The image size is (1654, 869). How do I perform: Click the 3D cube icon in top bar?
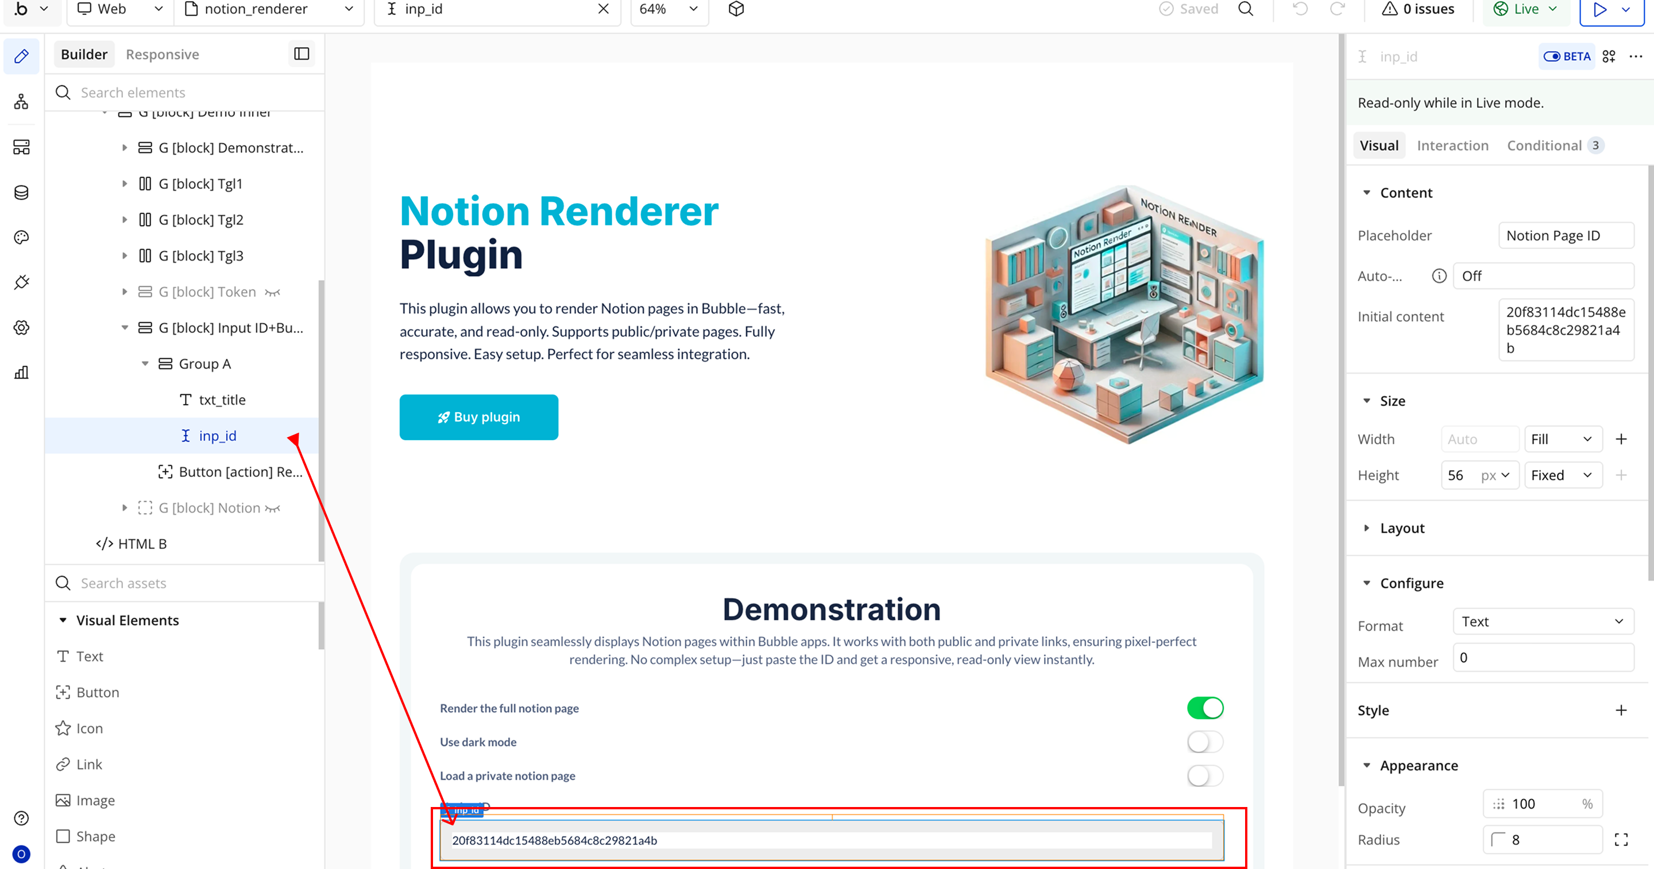736,9
